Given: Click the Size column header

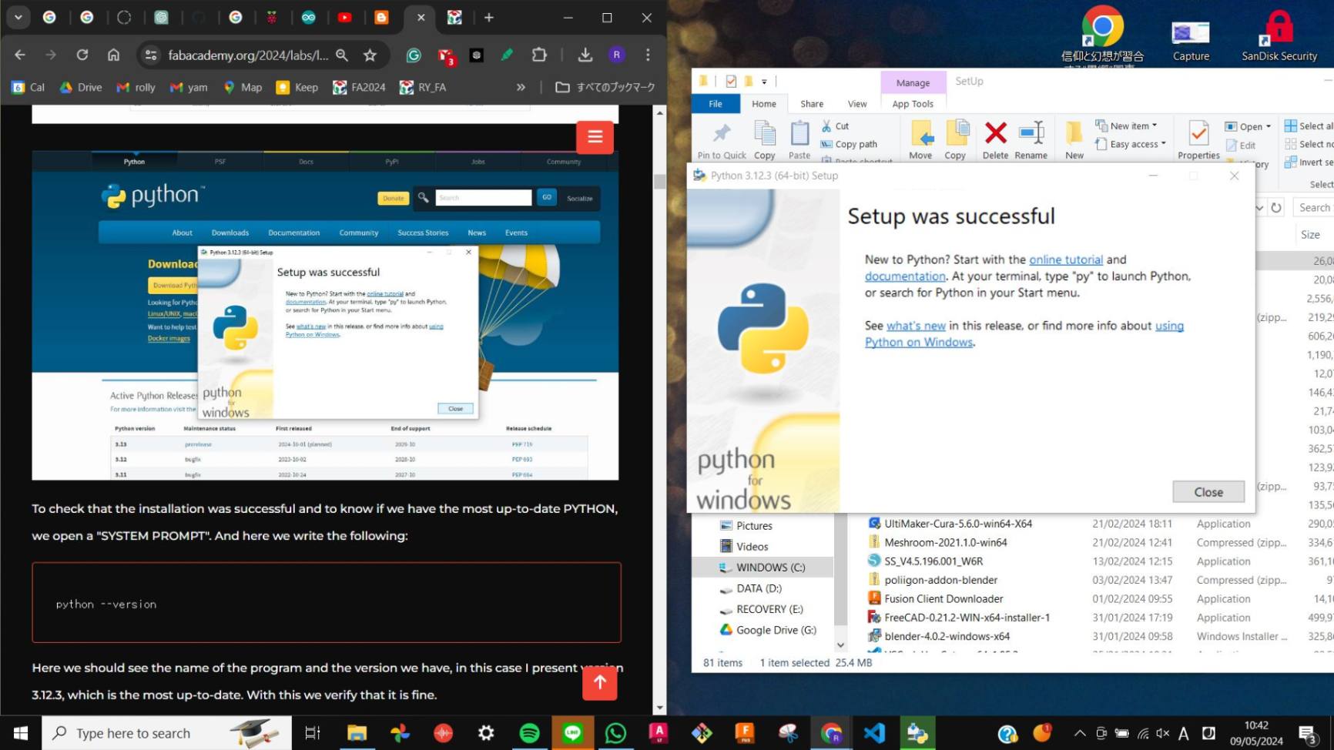Looking at the screenshot, I should (1310, 235).
